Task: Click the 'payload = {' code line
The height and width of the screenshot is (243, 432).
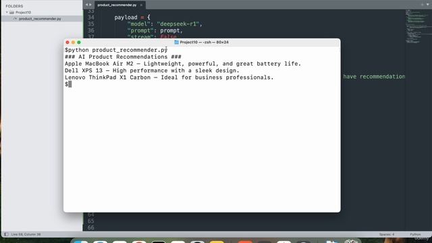Action: click(x=132, y=18)
